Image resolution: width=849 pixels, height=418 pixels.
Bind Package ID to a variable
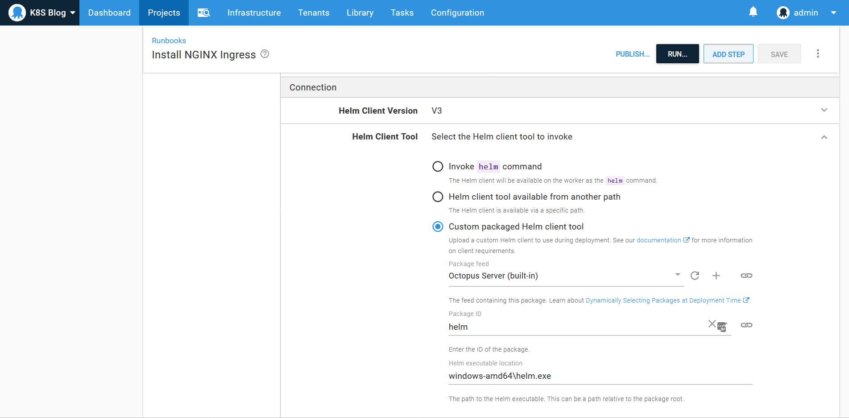tap(746, 325)
